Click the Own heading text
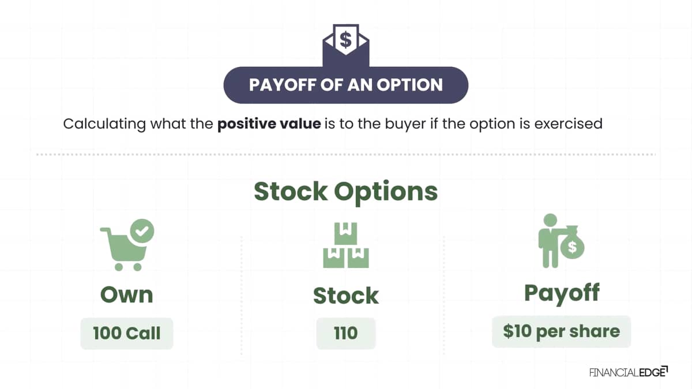Screen dimensions: 692x389 coord(127,295)
